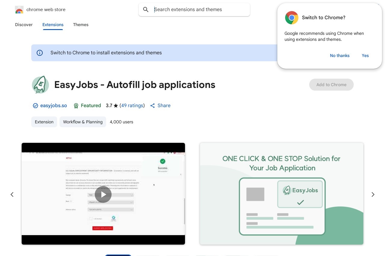Click the Share link
Viewport: 385px width, 256px height.
[x=164, y=106]
